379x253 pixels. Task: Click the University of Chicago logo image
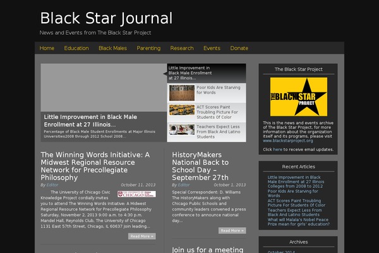coord(136,194)
